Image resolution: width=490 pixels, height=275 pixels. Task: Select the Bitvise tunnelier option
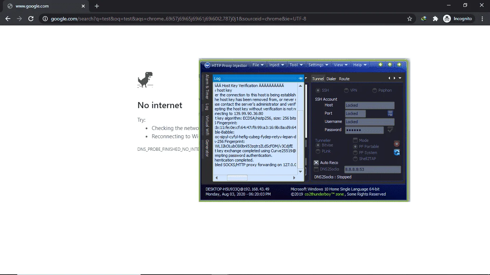(318, 145)
